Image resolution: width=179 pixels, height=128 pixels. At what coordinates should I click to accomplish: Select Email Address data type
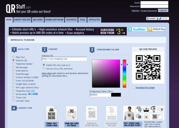tap(13, 70)
